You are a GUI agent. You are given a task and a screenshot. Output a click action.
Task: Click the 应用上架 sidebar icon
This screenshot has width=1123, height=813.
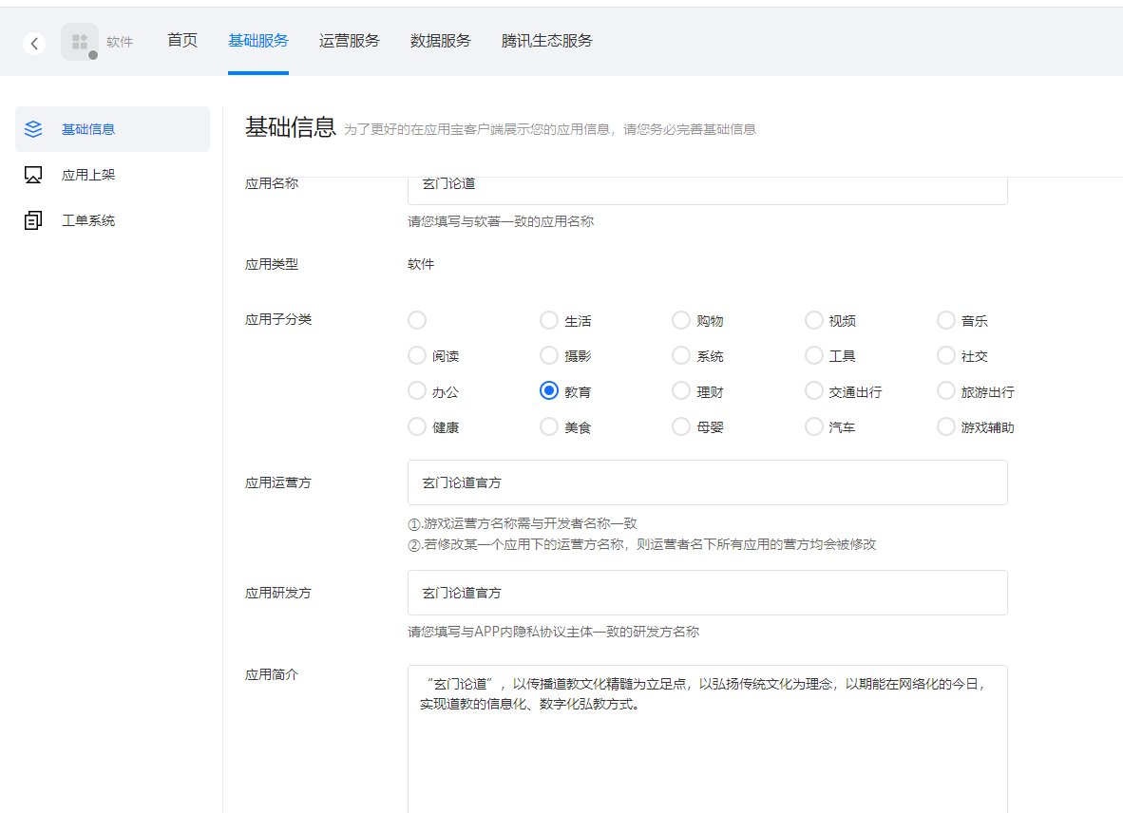(x=33, y=175)
